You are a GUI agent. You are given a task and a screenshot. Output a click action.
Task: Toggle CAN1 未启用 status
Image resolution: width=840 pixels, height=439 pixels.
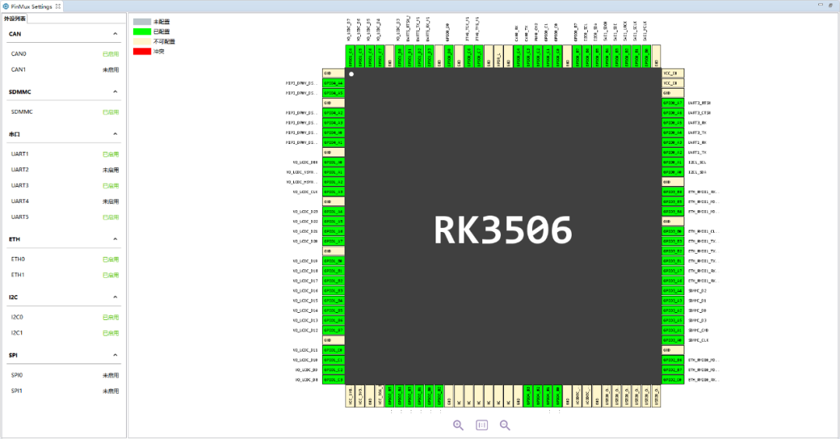(111, 70)
